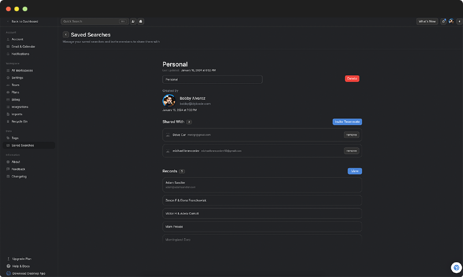Image resolution: width=463 pixels, height=277 pixels.
Task: Open the What's New button
Action: pyautogui.click(x=427, y=22)
